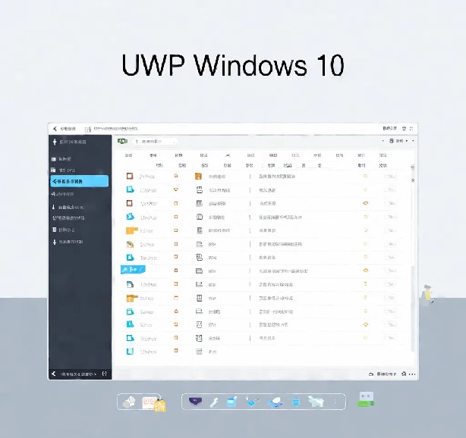This screenshot has height=438, width=466.
Task: Open the topmost sidebar entry with pin icon
Action: 69,142
